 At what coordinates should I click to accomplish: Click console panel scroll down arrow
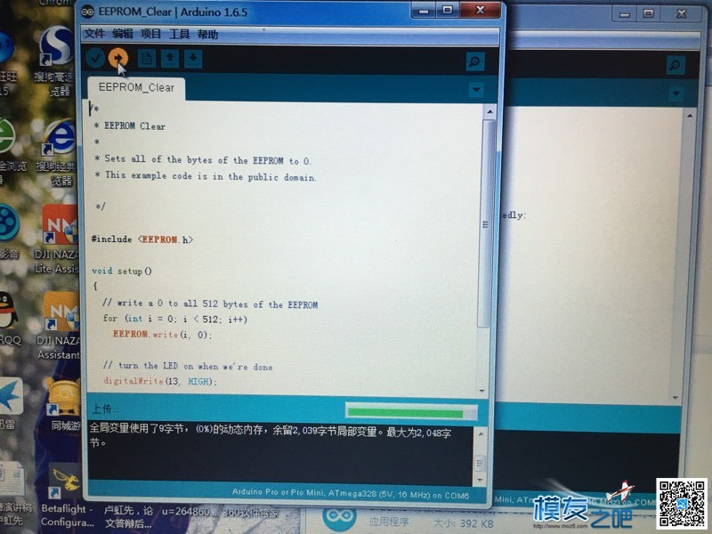click(x=480, y=479)
